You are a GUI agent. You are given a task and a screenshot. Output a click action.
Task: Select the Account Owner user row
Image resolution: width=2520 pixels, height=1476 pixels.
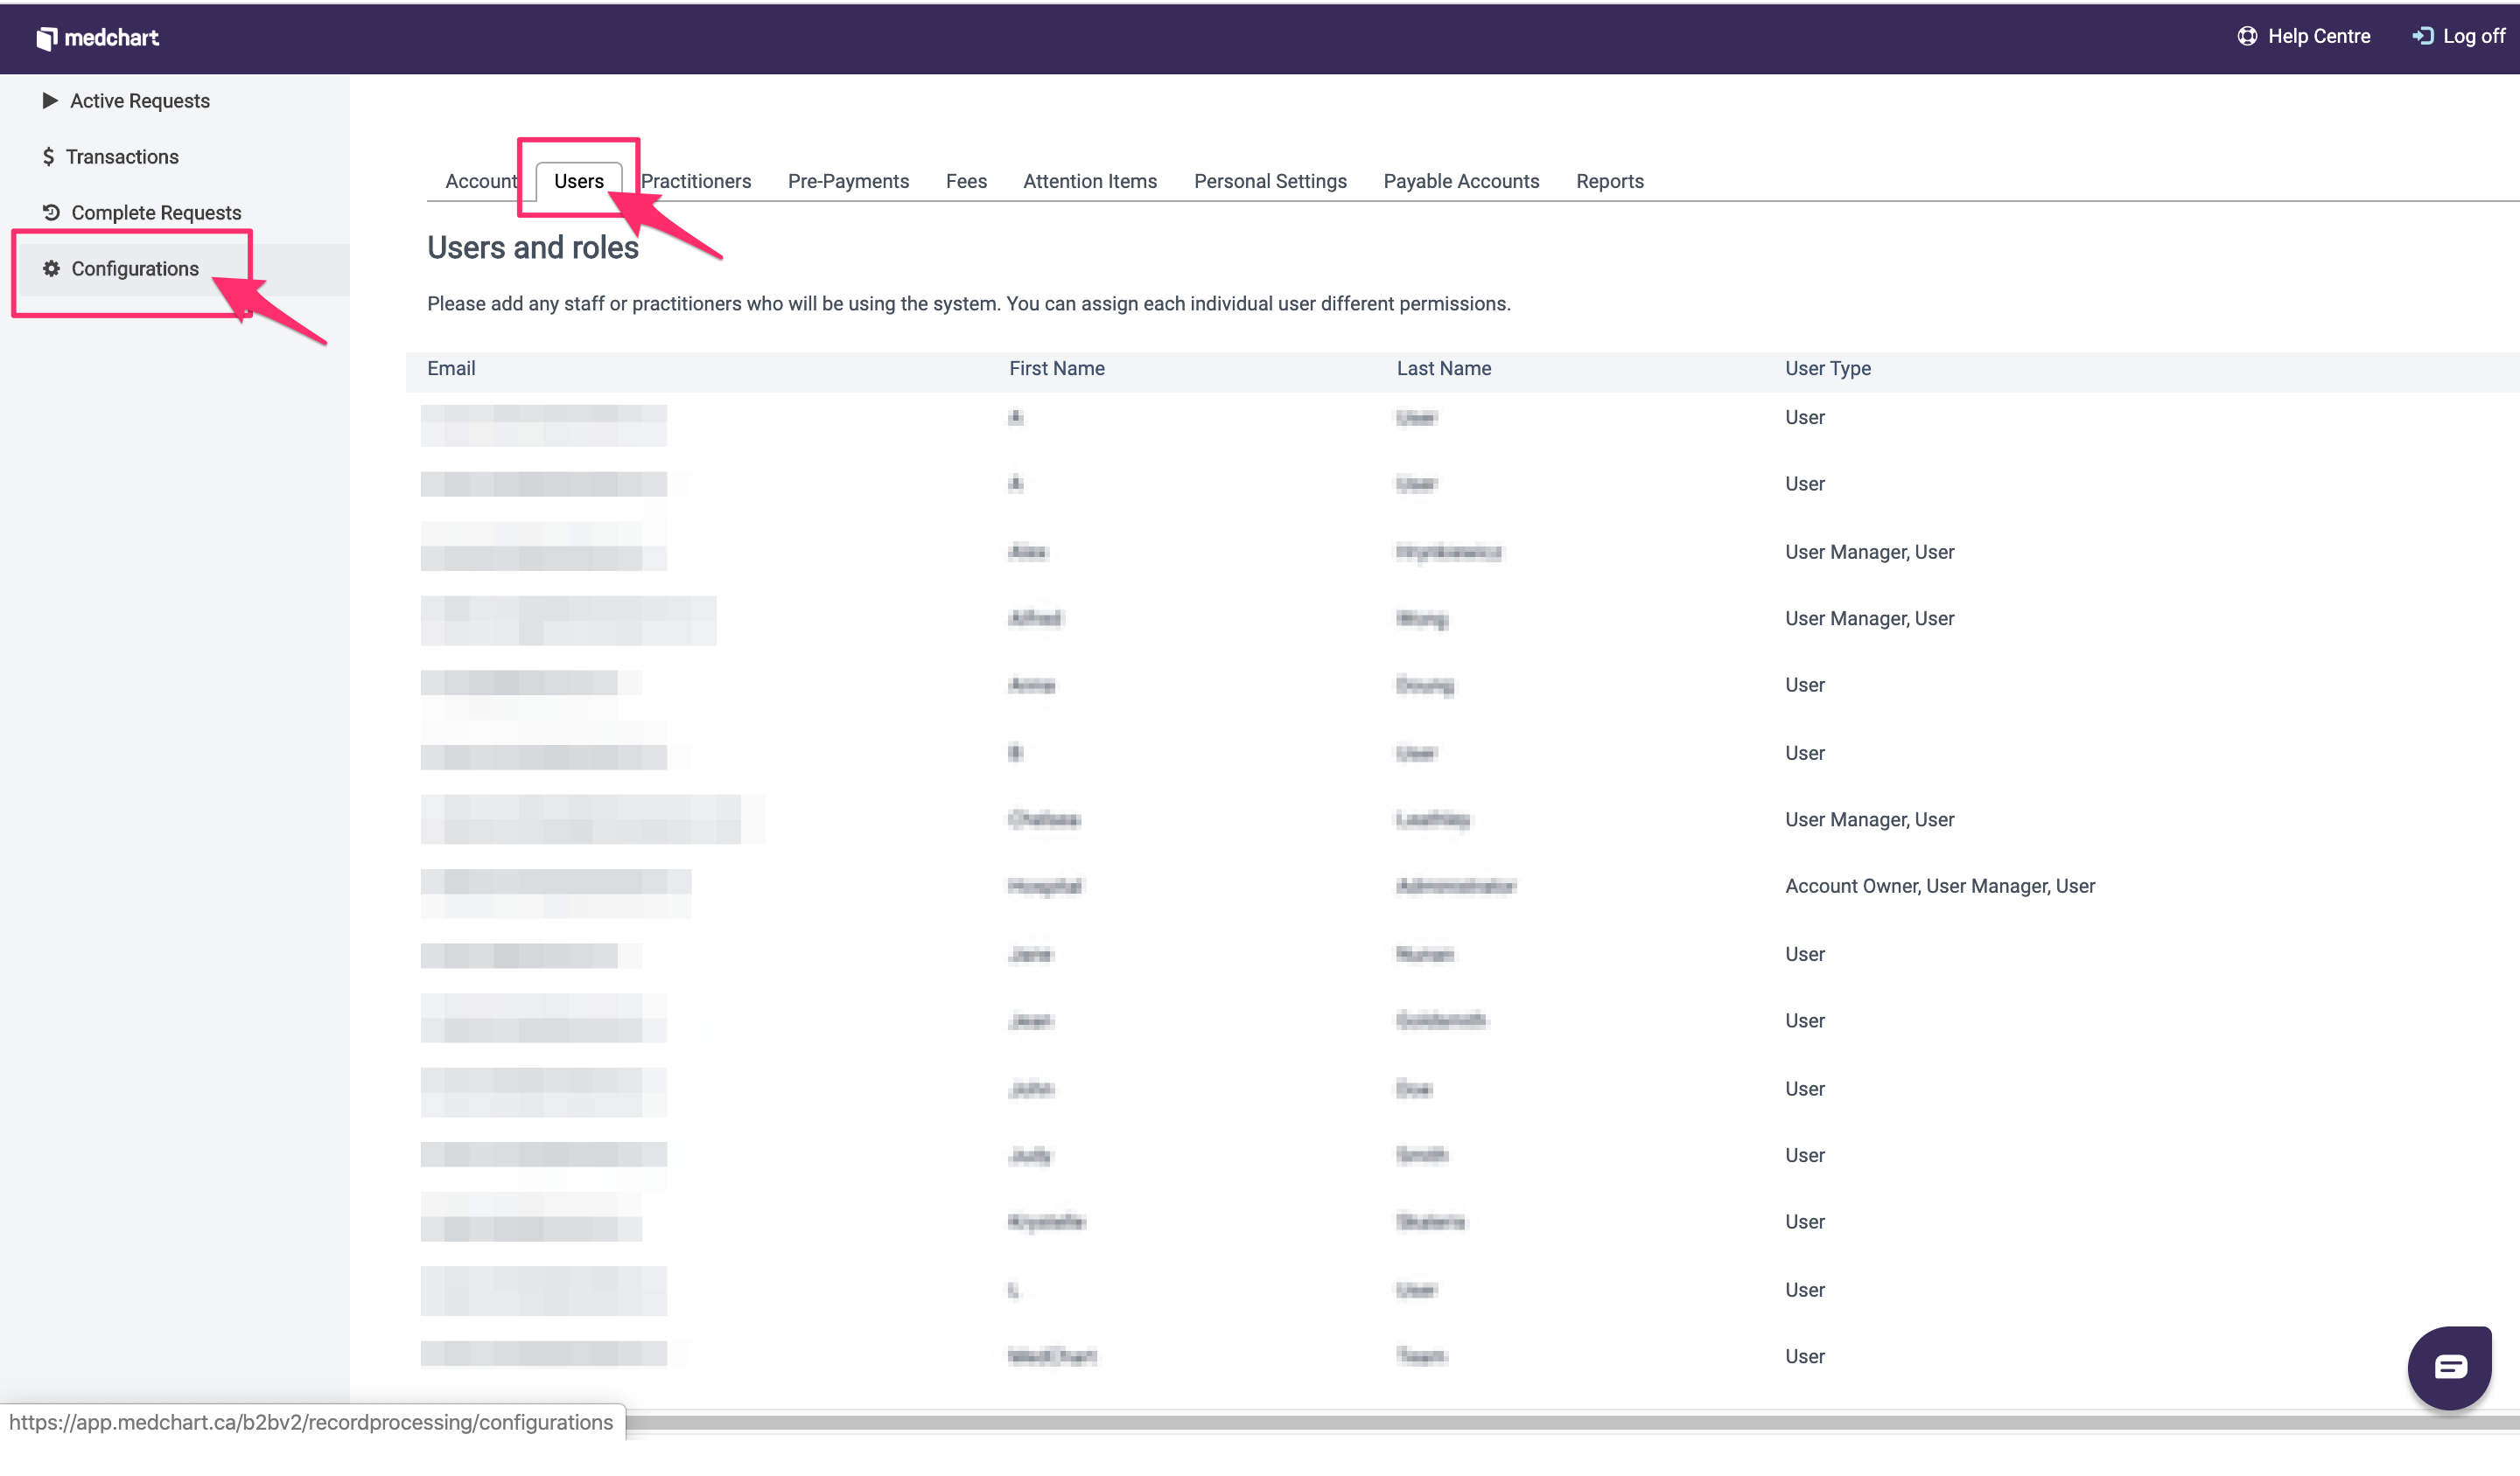(1938, 886)
